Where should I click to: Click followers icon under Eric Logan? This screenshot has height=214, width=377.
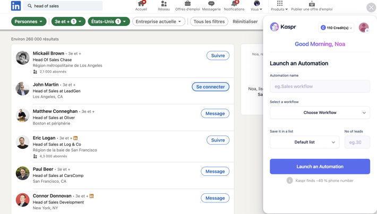coord(35,156)
